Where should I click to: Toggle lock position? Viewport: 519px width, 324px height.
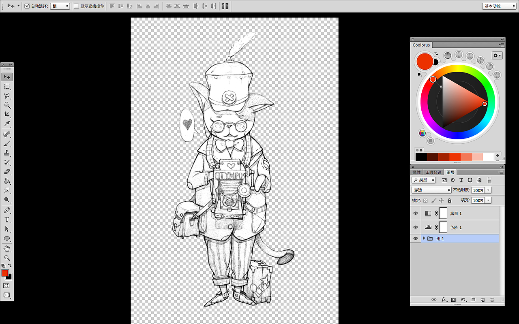pyautogui.click(x=442, y=200)
